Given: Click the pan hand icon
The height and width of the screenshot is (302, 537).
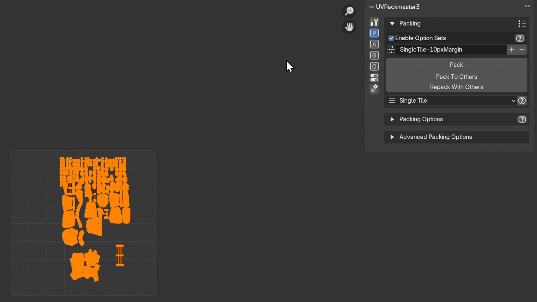Looking at the screenshot, I should point(349,27).
